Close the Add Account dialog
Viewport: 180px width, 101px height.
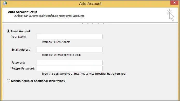click(x=174, y=3)
